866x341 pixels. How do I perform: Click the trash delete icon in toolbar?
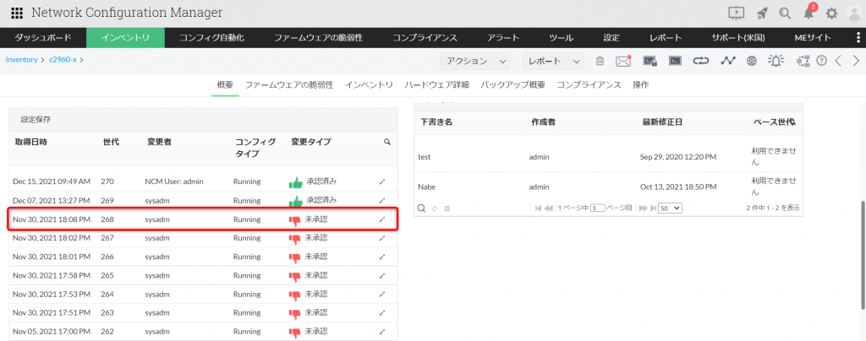click(600, 61)
